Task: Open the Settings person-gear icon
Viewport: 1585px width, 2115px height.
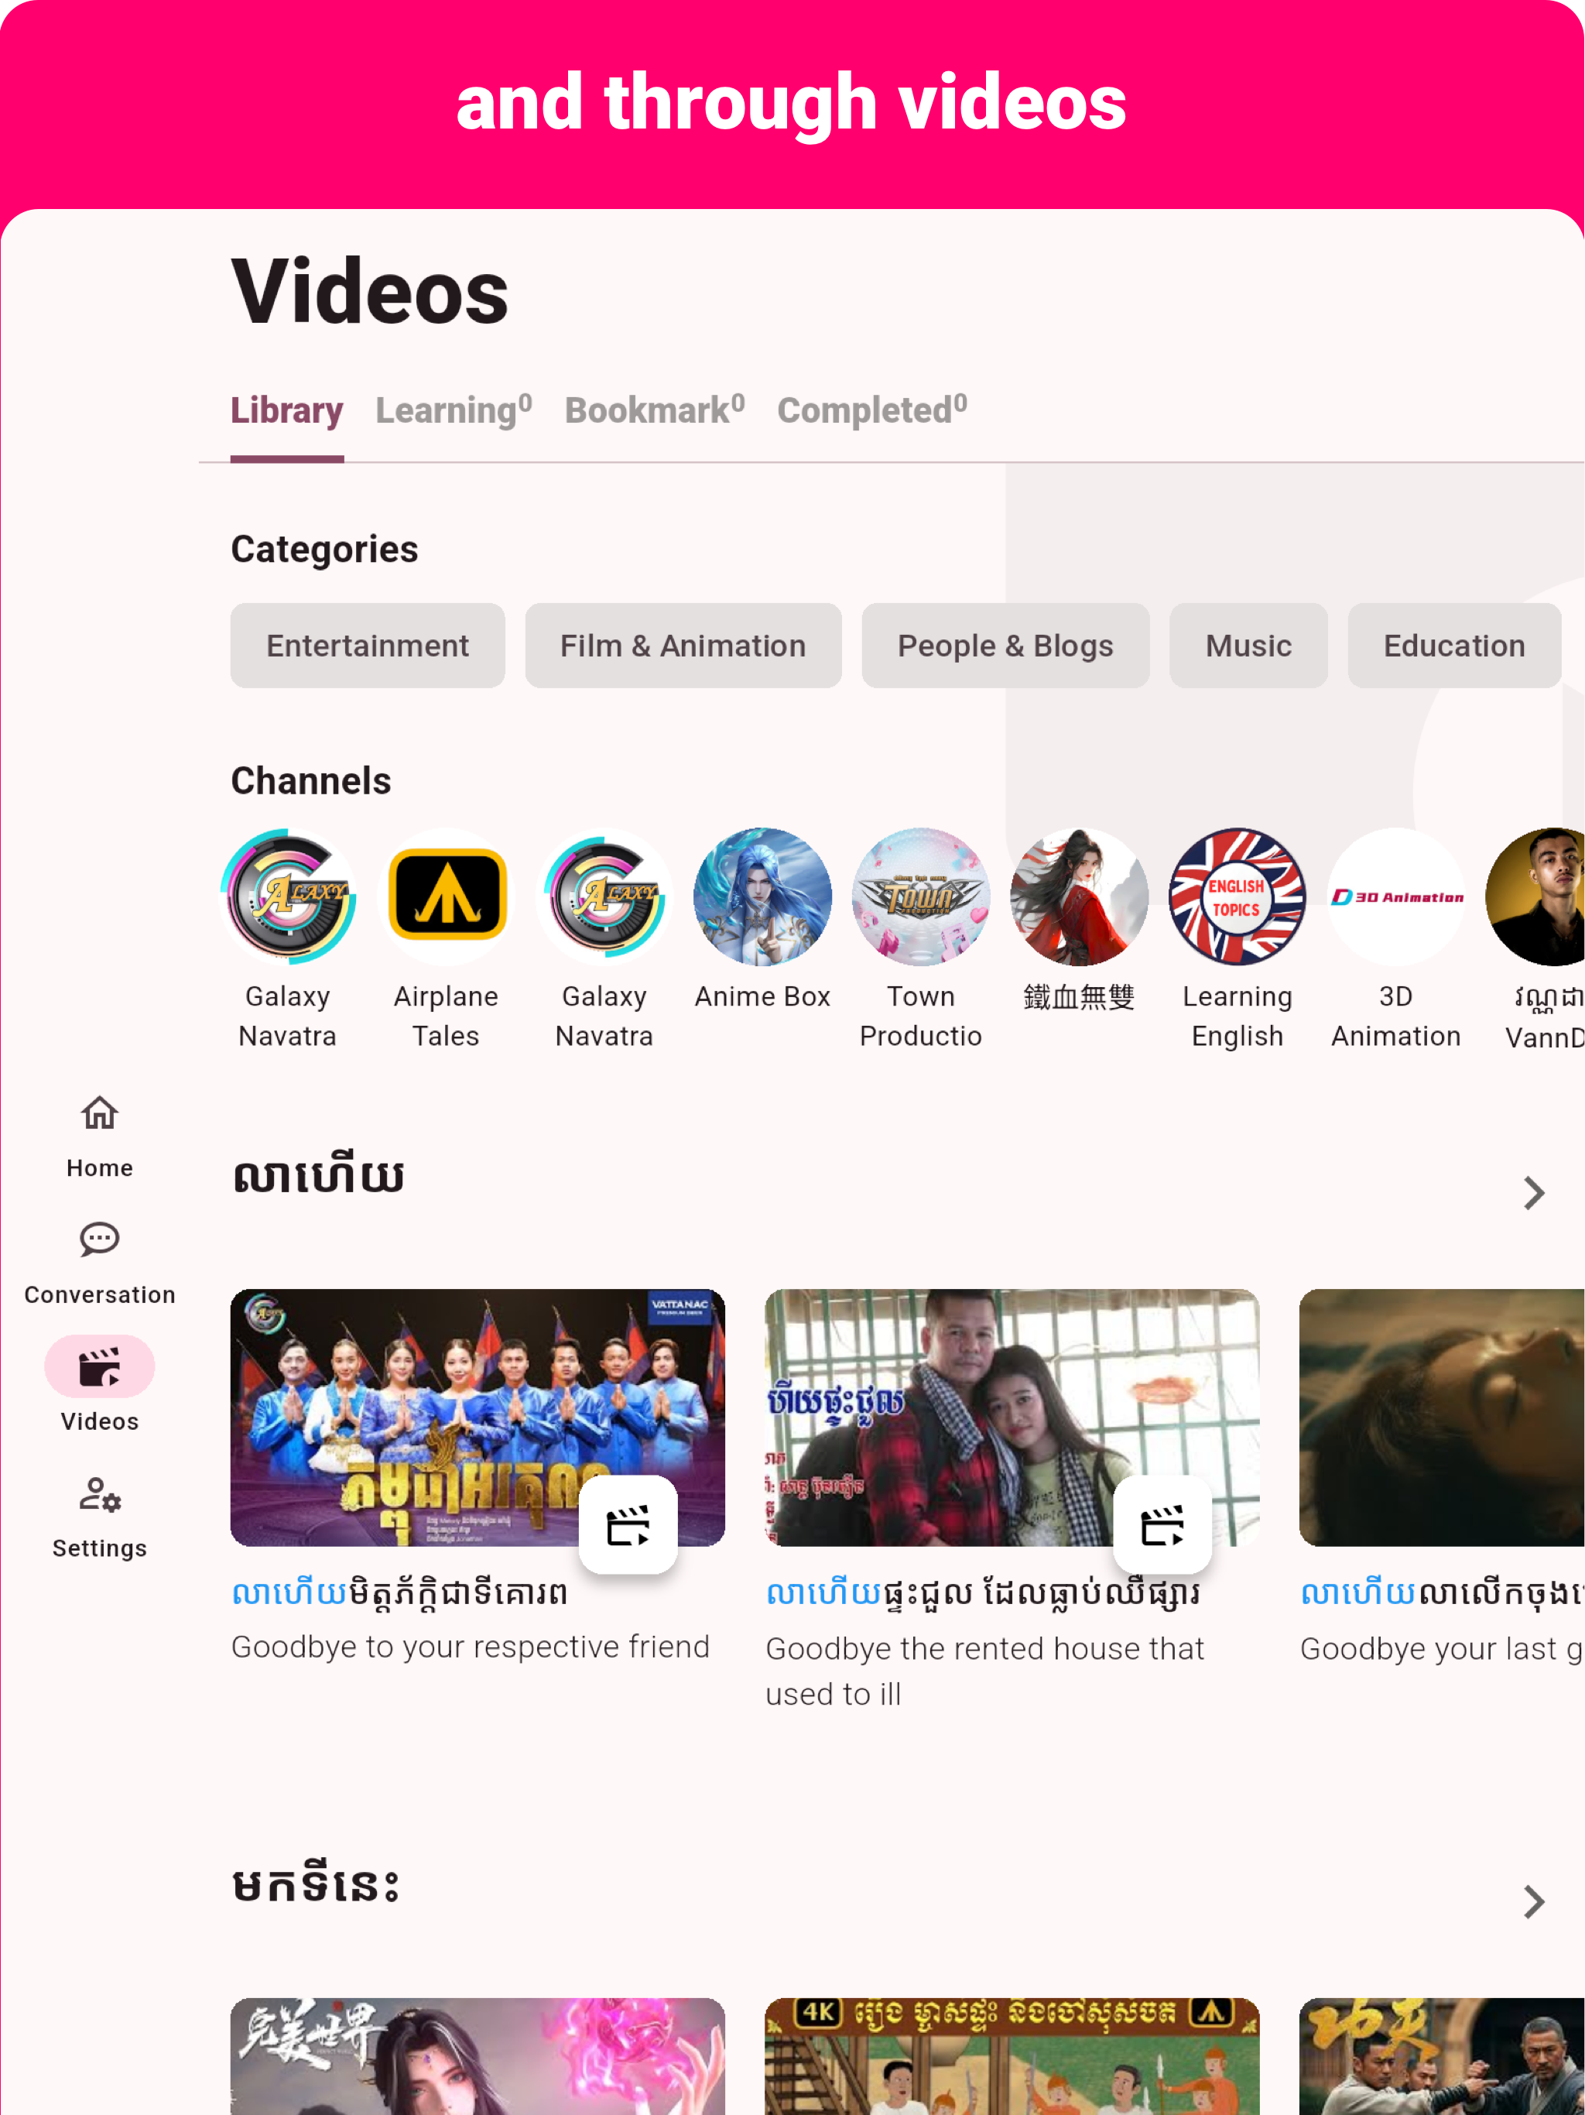Action: pyautogui.click(x=99, y=1494)
